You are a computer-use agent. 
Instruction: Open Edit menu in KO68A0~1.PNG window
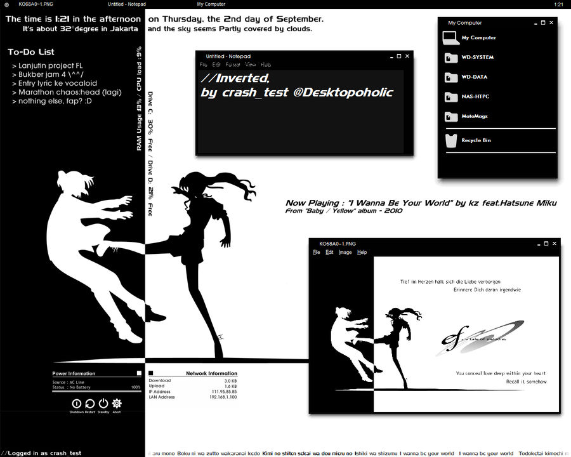(329, 252)
